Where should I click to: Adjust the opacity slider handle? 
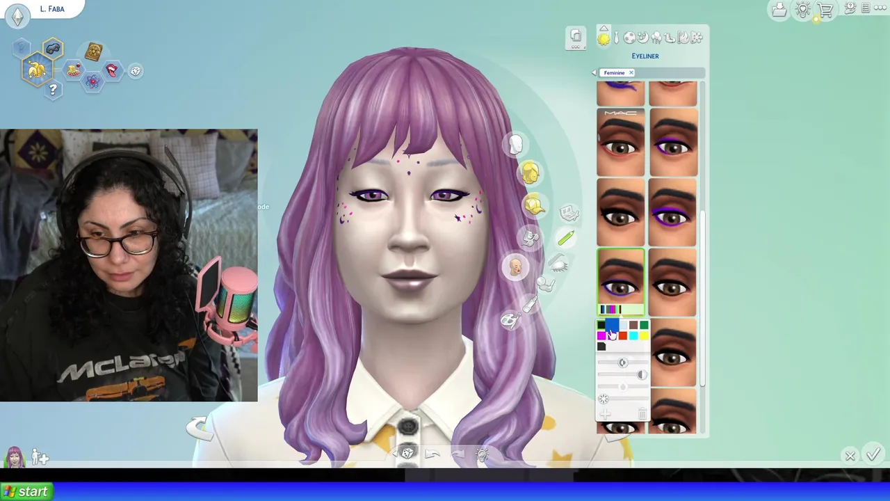point(623,387)
